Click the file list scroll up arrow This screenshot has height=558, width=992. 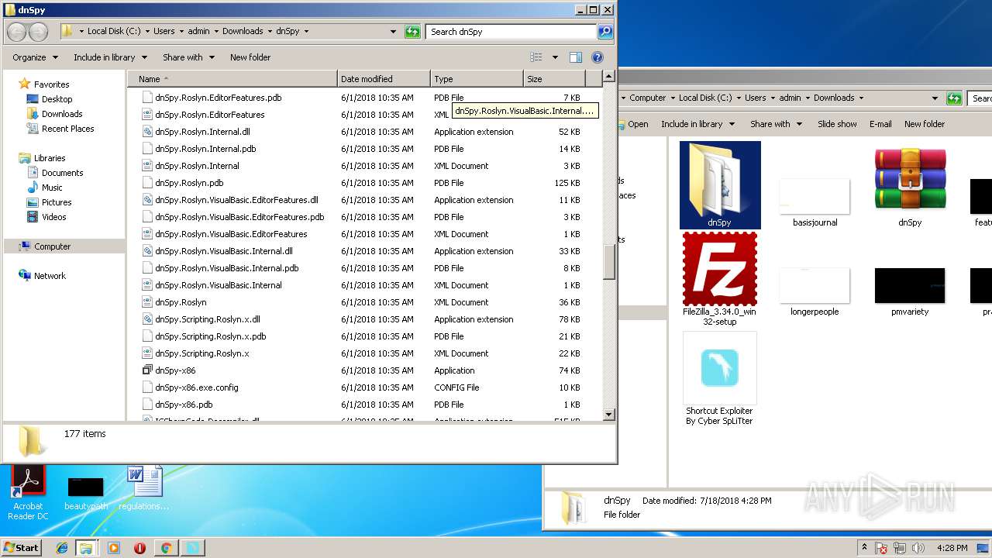click(x=608, y=77)
